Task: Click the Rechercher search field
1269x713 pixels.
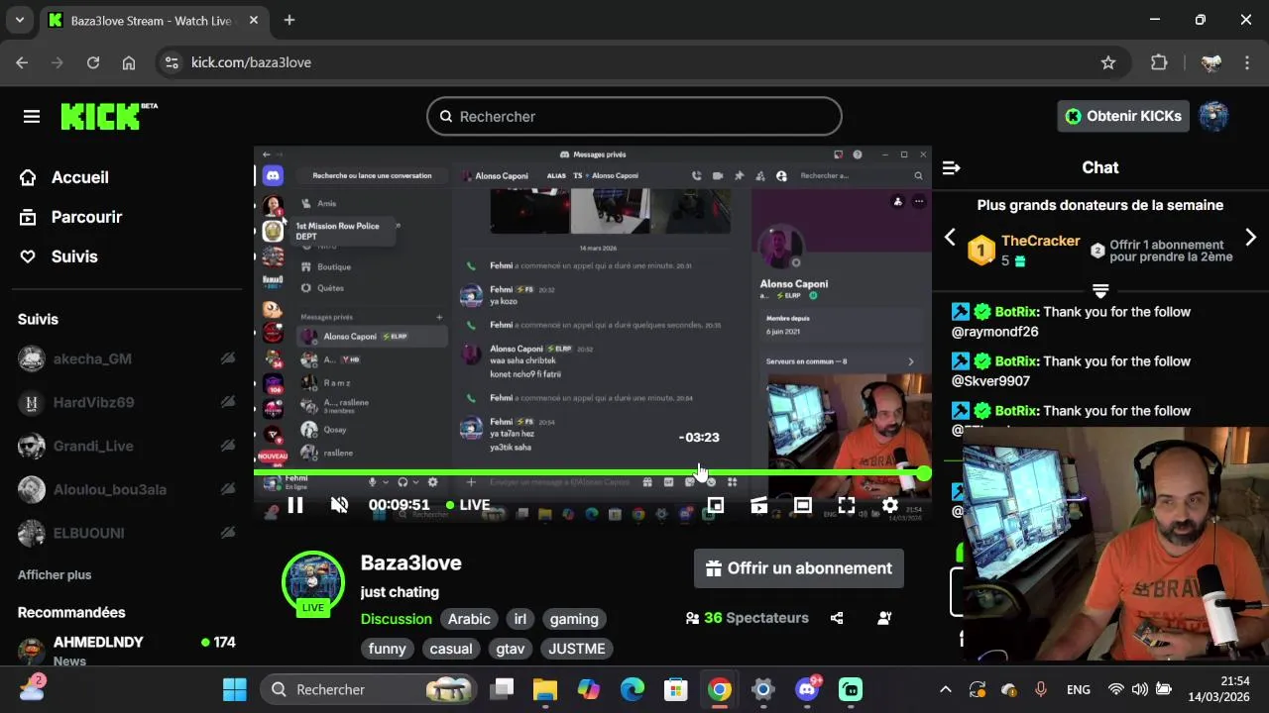Action: tap(634, 116)
